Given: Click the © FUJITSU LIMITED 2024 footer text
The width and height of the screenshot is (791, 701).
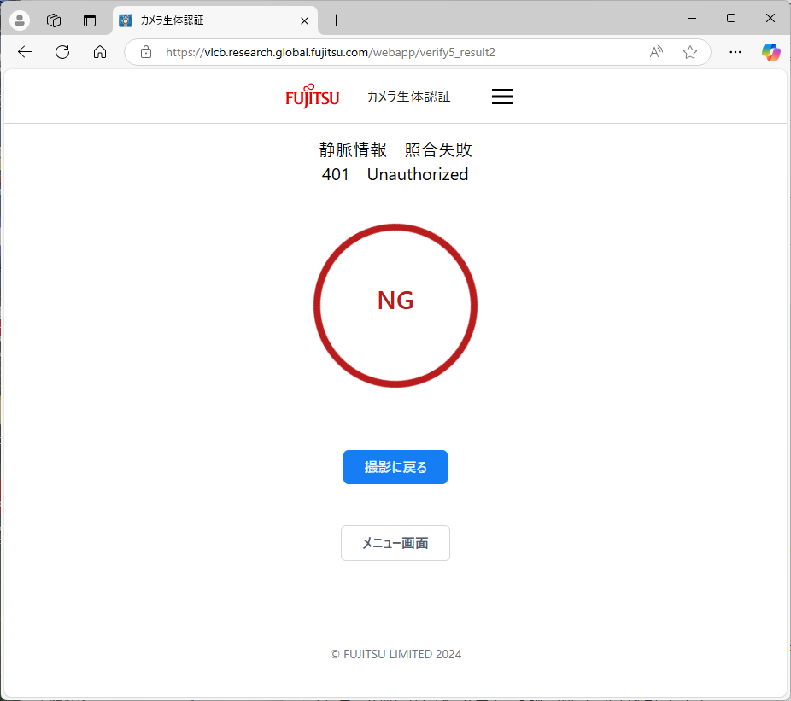Looking at the screenshot, I should pos(395,654).
